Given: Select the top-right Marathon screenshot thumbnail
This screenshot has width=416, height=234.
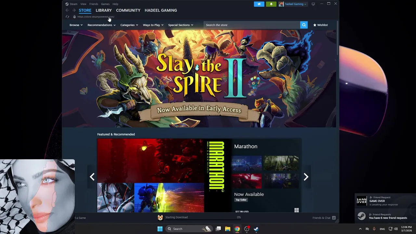Looking at the screenshot, I should [281, 163].
